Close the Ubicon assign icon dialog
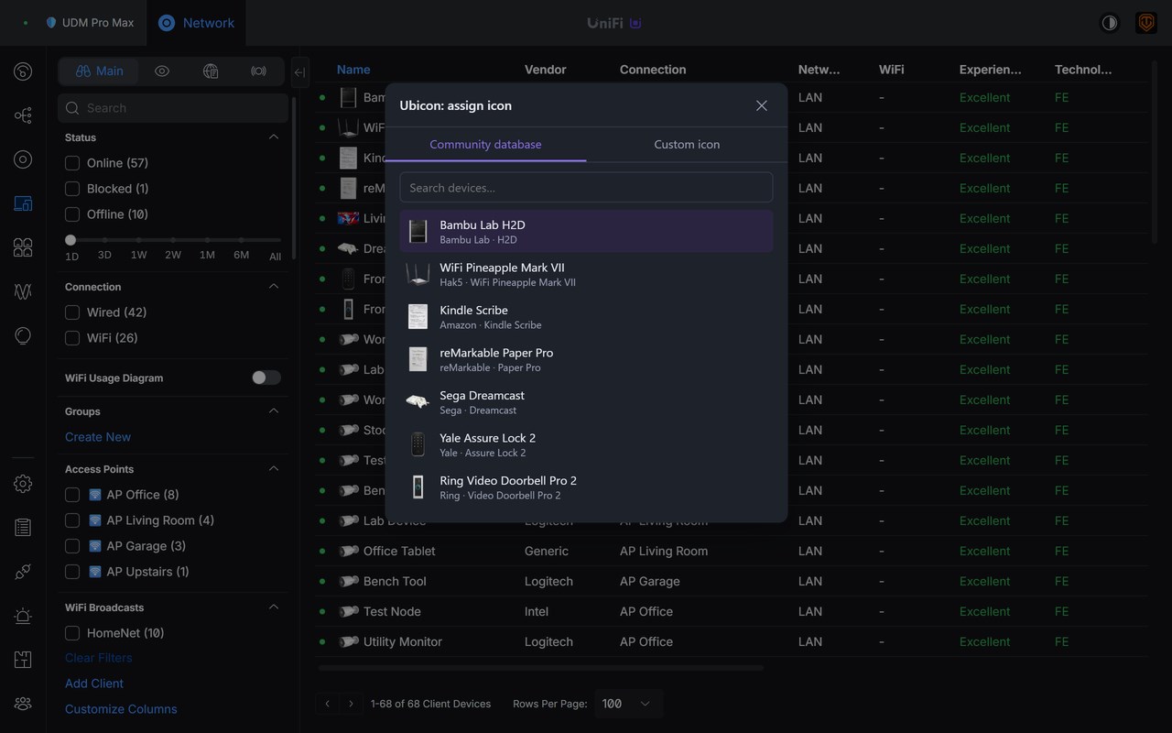Image resolution: width=1172 pixels, height=733 pixels. tap(762, 105)
